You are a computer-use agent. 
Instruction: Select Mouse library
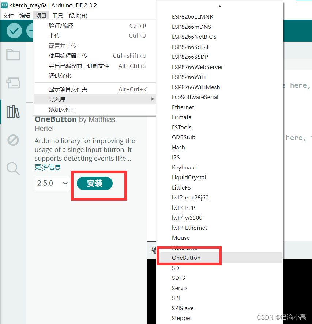(220, 238)
